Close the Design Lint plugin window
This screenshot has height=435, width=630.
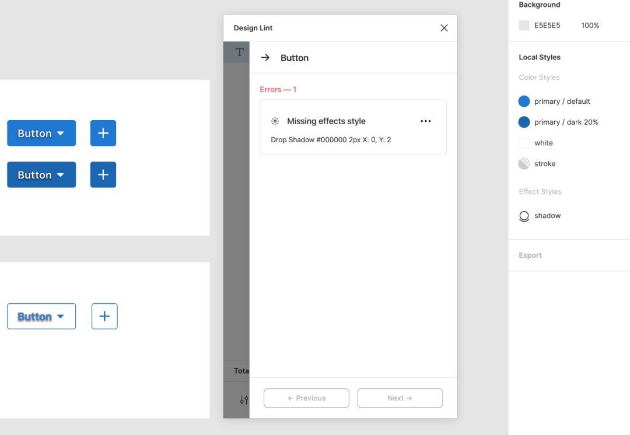444,28
